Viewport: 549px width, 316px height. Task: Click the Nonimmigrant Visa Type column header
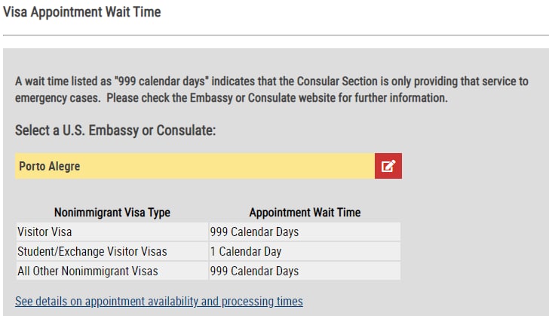point(112,213)
